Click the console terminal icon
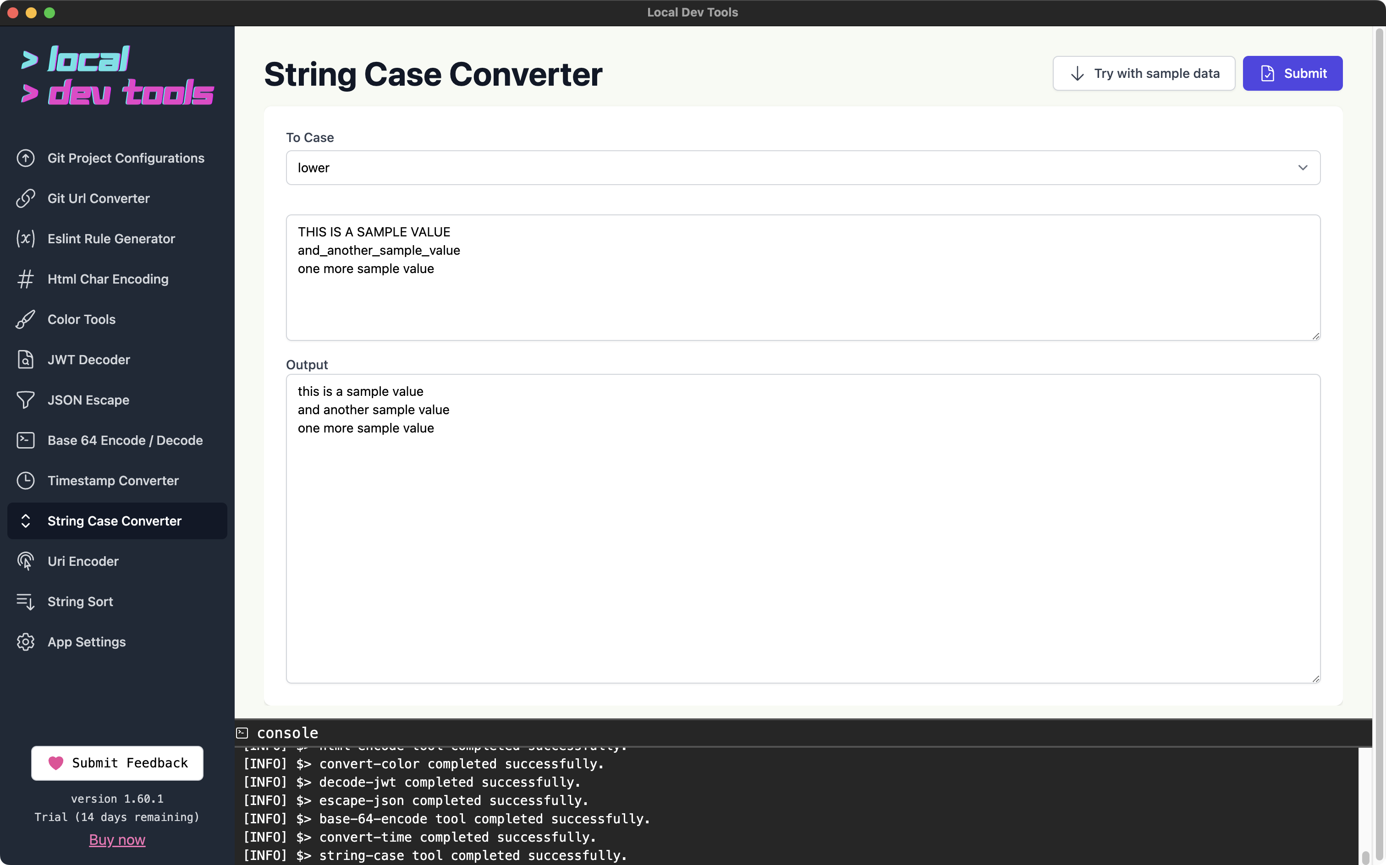This screenshot has width=1386, height=865. coord(242,733)
